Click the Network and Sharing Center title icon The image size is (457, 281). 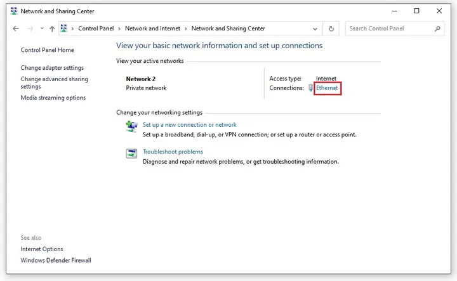[x=14, y=11]
